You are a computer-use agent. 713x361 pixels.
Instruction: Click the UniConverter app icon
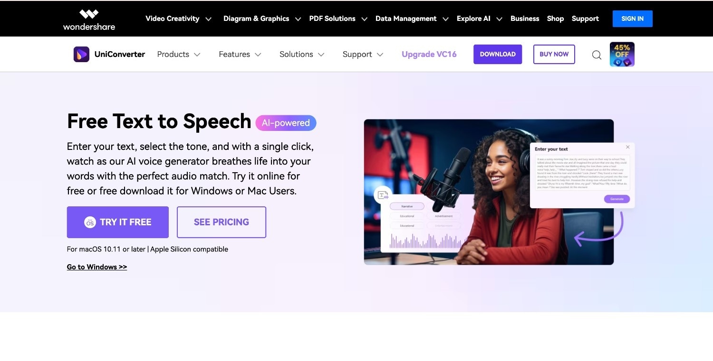[x=81, y=54]
